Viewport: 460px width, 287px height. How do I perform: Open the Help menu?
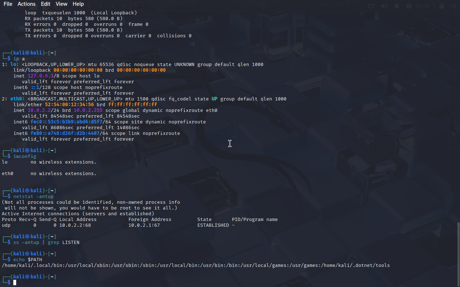click(78, 4)
